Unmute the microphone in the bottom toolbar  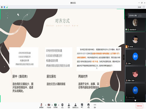pyautogui.click(x=41, y=106)
